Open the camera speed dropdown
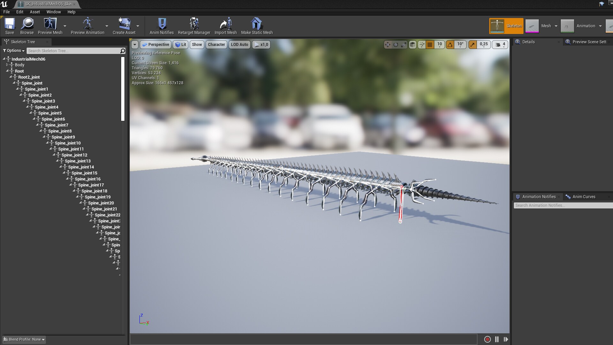This screenshot has height=345, width=613. (x=500, y=45)
